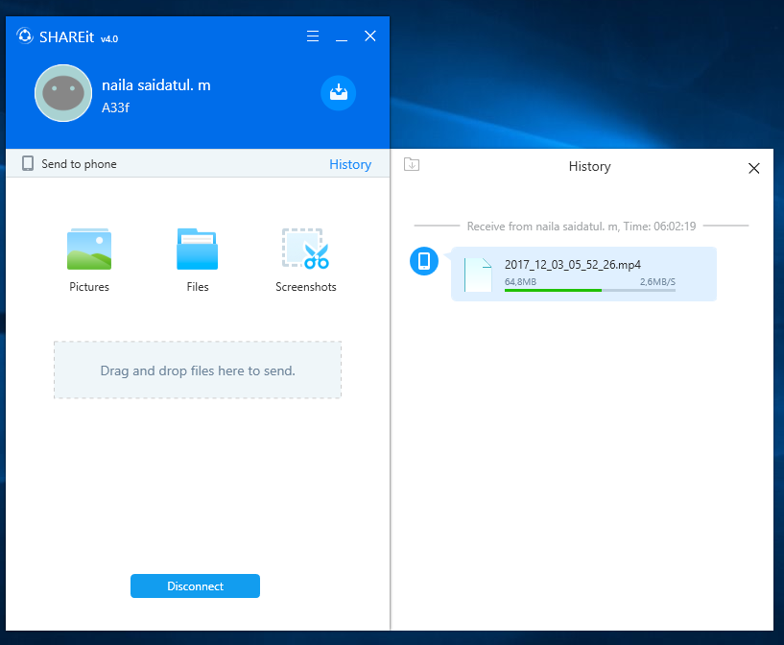Open the SHAREit hamburger menu

tap(313, 36)
